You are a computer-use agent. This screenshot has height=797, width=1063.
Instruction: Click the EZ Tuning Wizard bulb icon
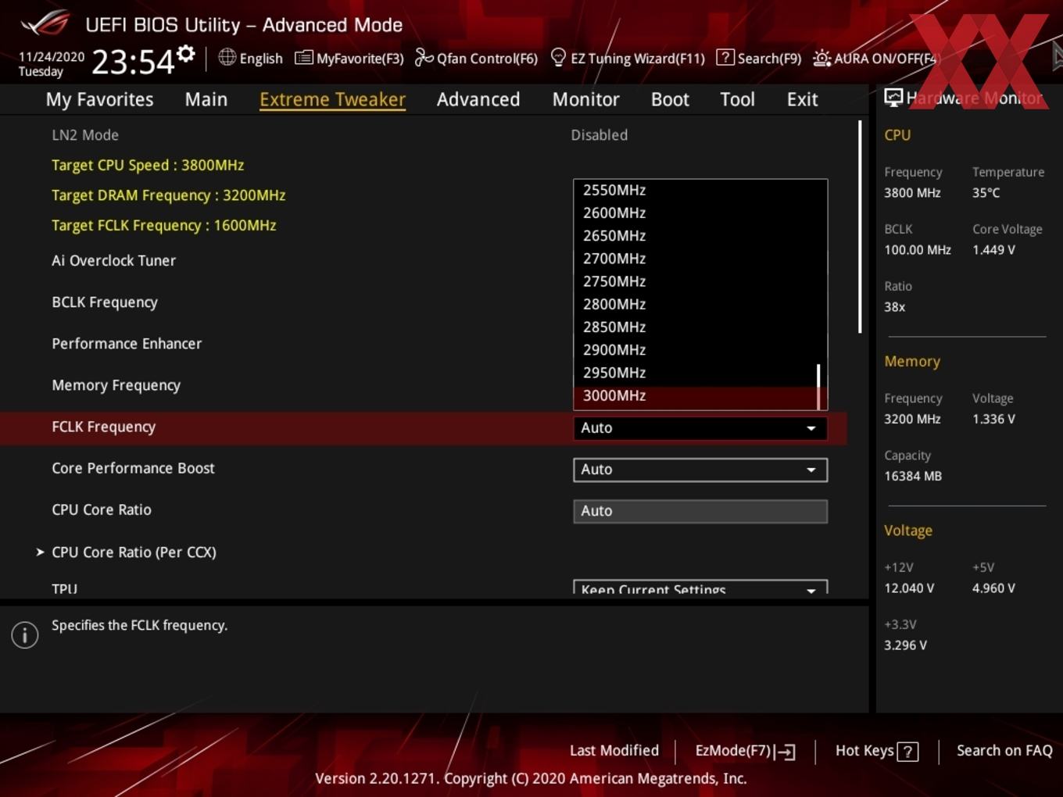(558, 58)
